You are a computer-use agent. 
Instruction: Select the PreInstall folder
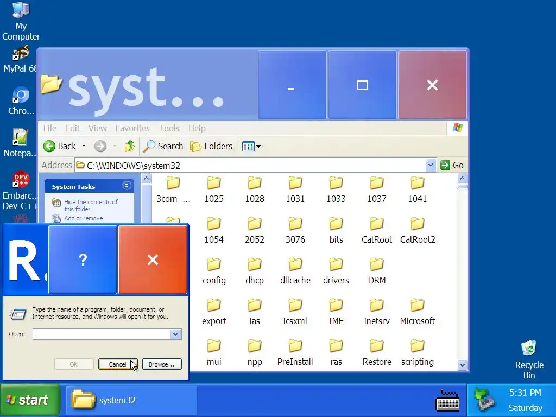click(295, 353)
